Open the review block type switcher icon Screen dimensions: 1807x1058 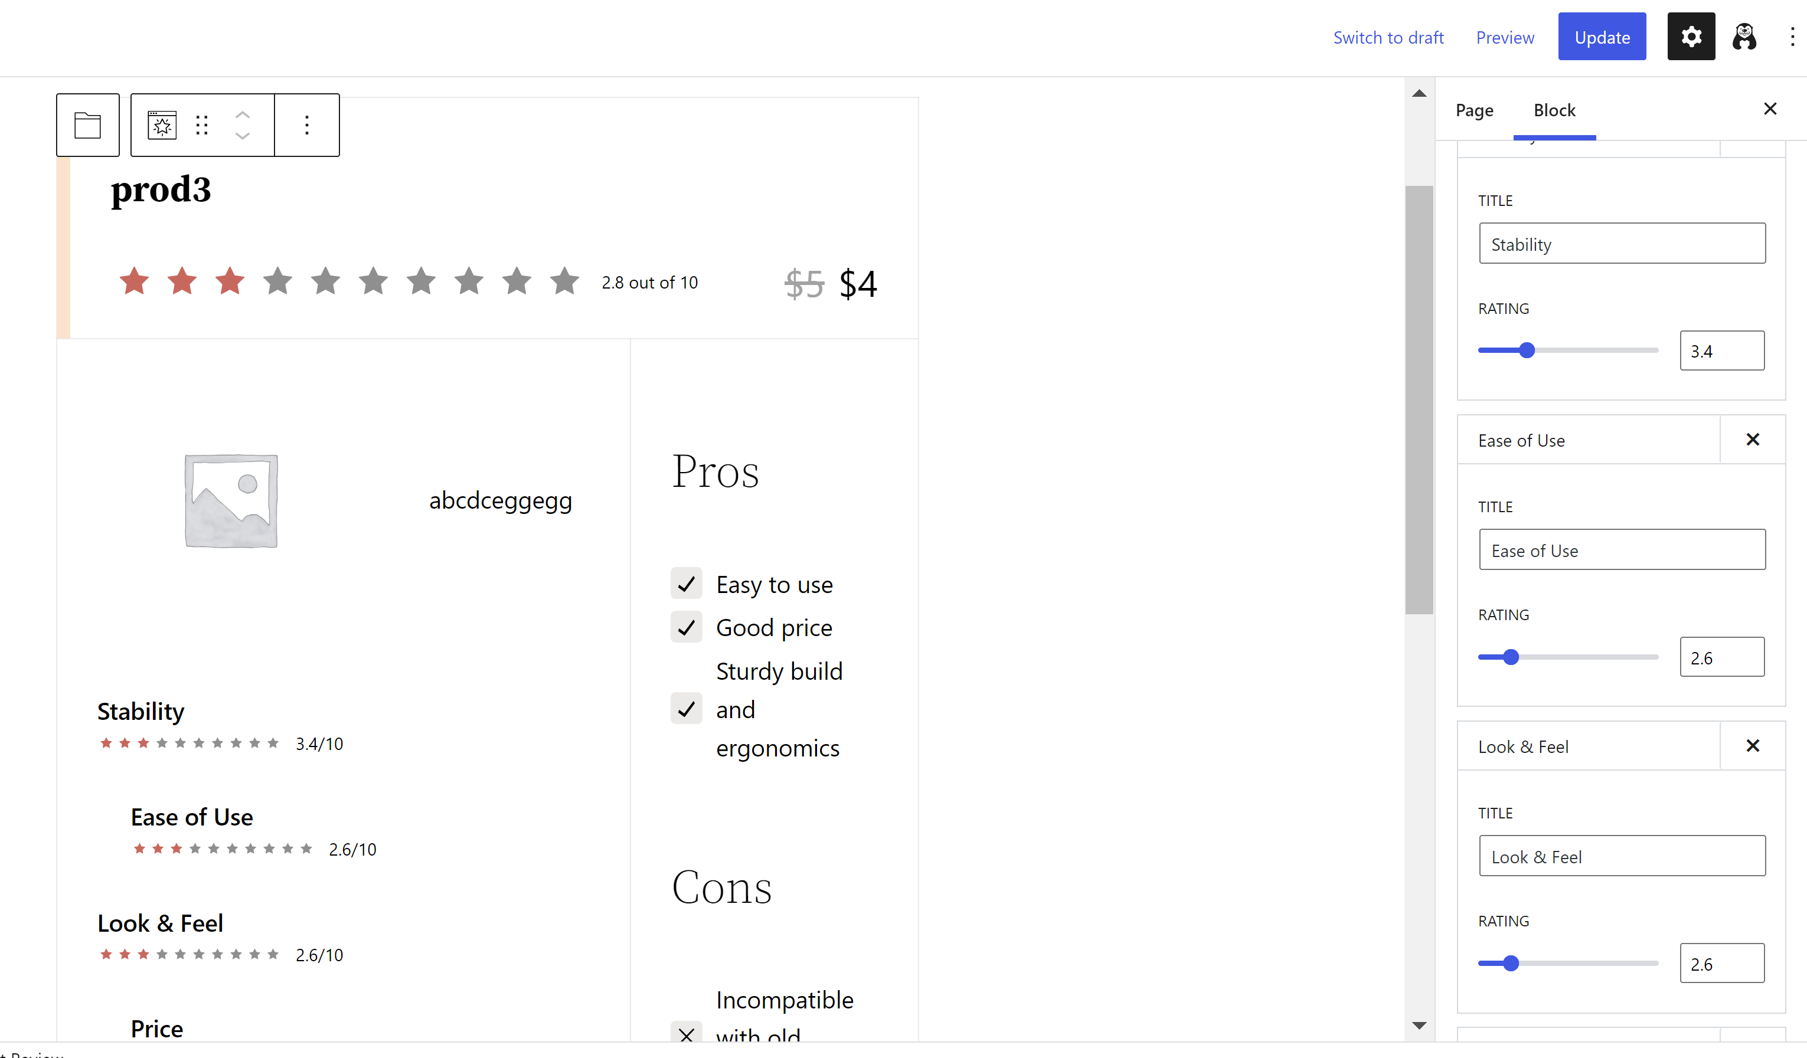[161, 124]
